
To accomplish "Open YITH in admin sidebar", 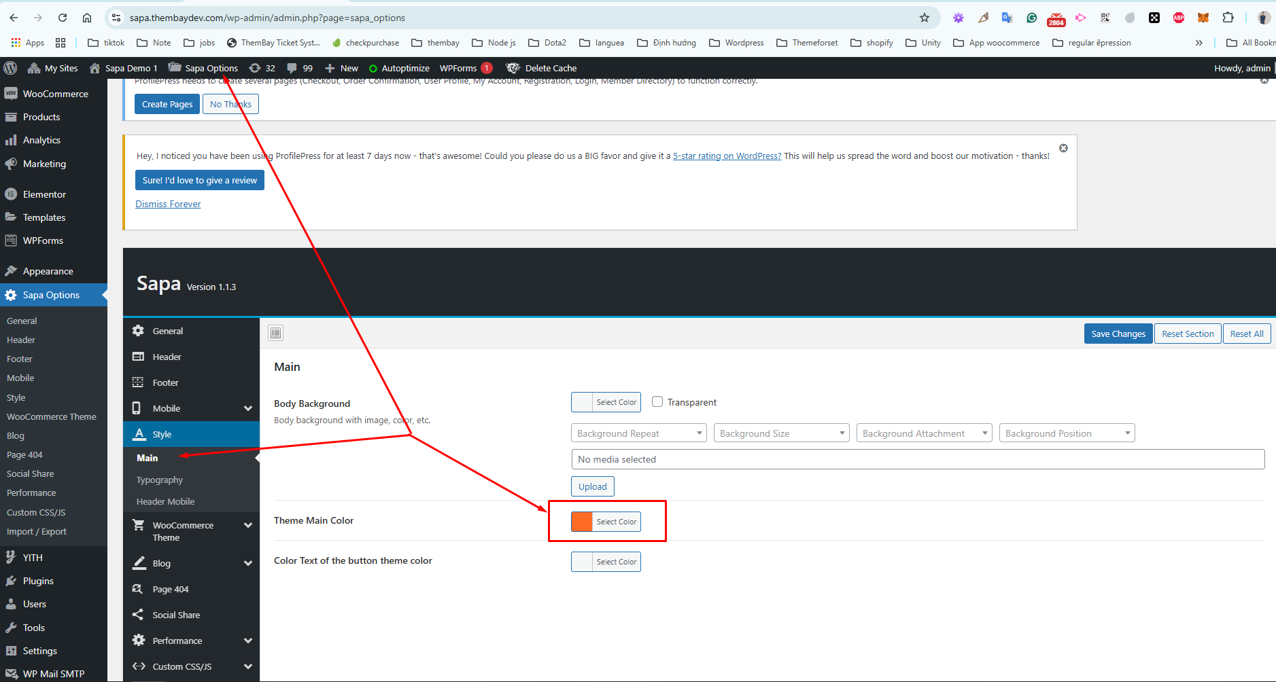I will 54,558.
